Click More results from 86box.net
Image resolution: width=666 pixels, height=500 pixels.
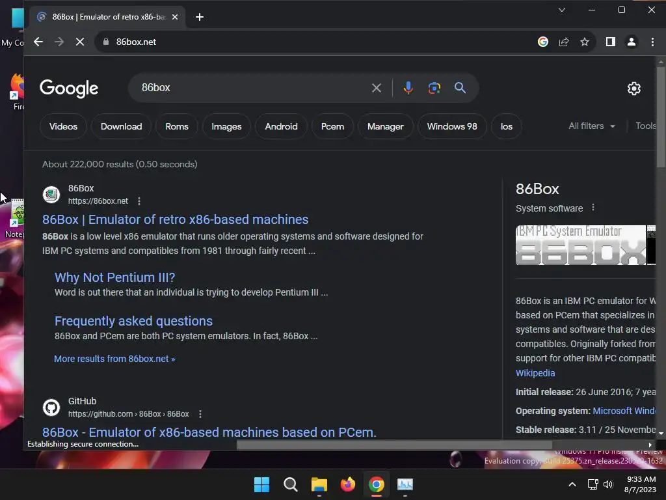pos(114,359)
